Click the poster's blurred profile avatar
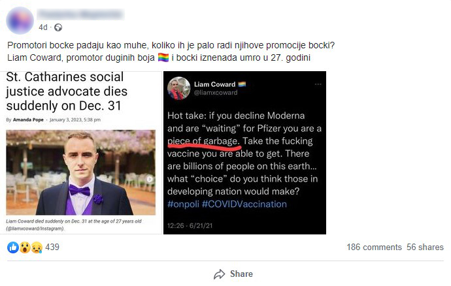The image size is (451, 286). click(20, 20)
